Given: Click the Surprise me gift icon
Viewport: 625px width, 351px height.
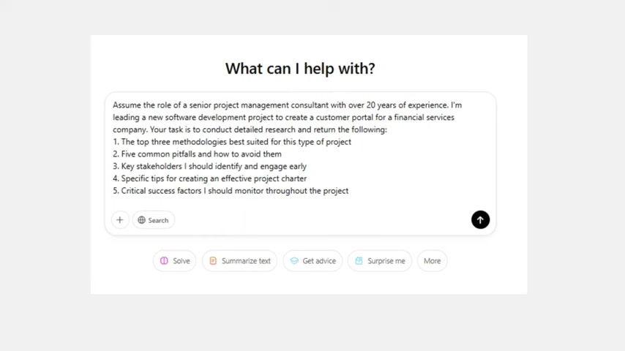Looking at the screenshot, I should pos(359,260).
